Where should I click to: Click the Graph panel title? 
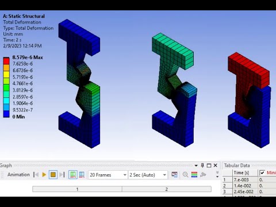pyautogui.click(x=6, y=166)
